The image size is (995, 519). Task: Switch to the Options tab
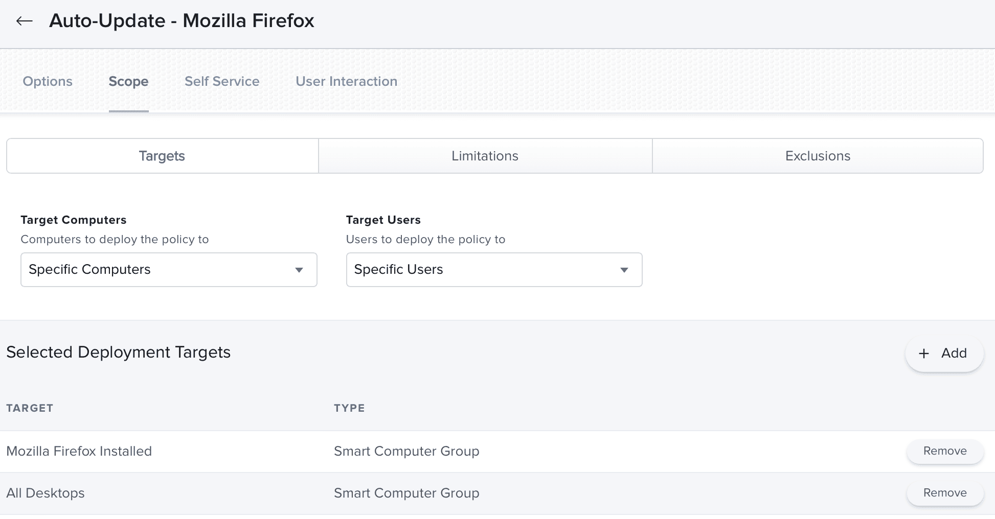48,81
